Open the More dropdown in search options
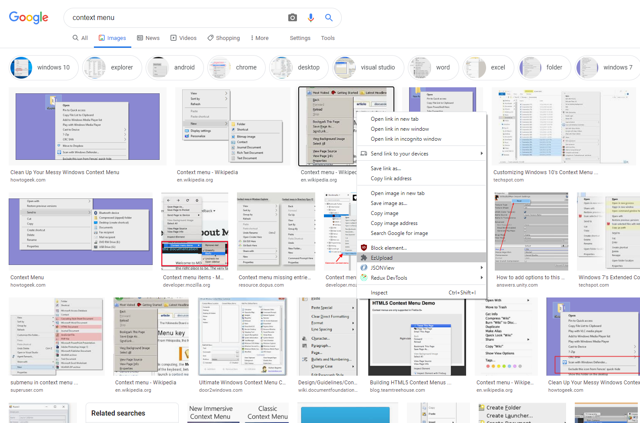 point(259,38)
